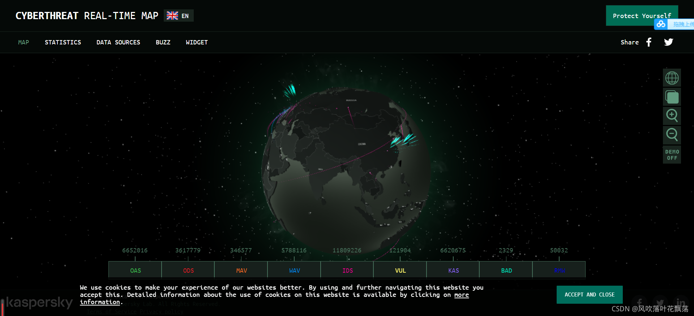Click the OAS count 6652016
This screenshot has width=694, height=316.
[x=135, y=250]
